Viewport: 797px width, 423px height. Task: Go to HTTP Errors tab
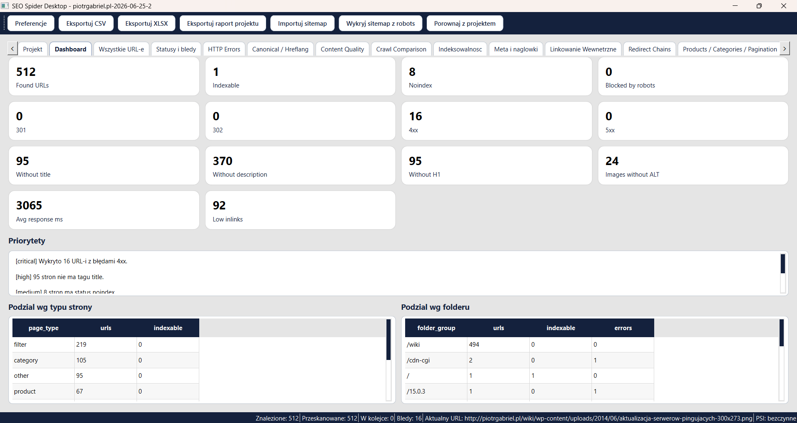pyautogui.click(x=224, y=49)
